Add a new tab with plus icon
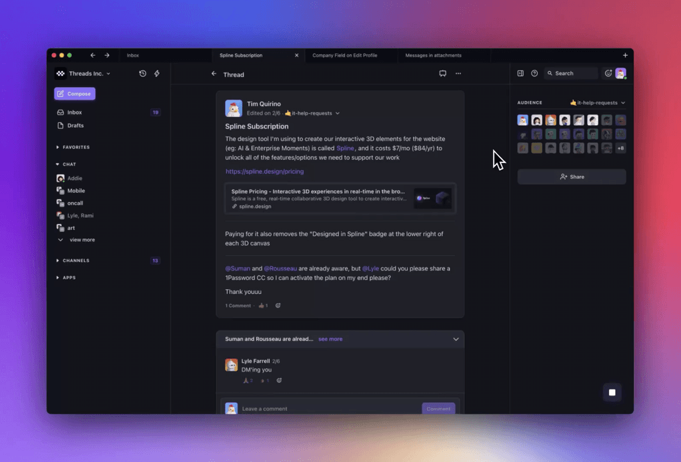This screenshot has height=462, width=681. (x=625, y=55)
